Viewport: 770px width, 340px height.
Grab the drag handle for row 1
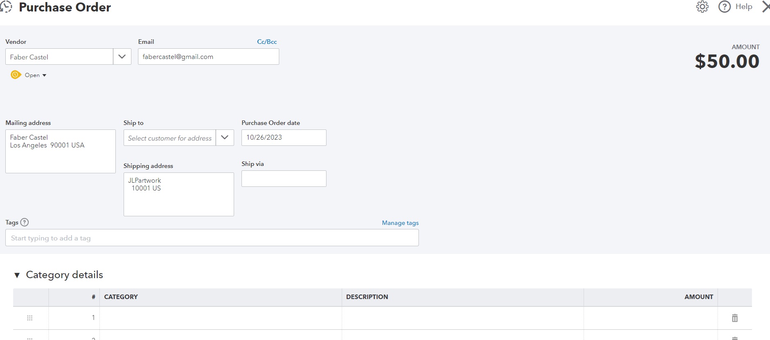pyautogui.click(x=30, y=318)
